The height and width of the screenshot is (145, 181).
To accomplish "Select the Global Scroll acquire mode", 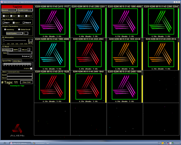I will 19,29.
